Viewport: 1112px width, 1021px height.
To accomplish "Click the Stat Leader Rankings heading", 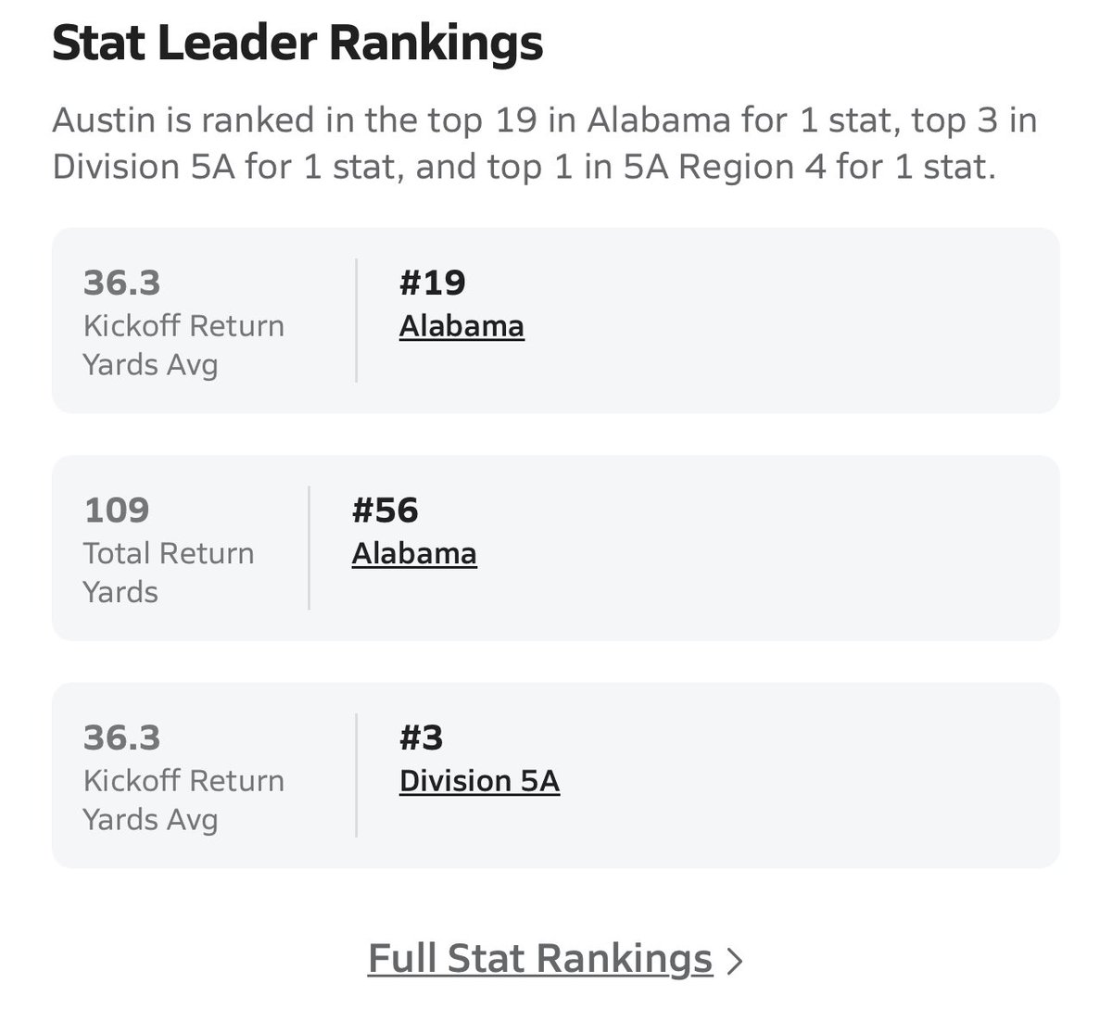I will [297, 44].
